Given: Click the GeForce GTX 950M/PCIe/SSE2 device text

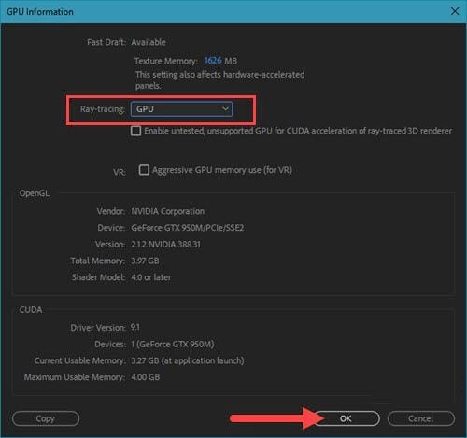Looking at the screenshot, I should pos(188,228).
